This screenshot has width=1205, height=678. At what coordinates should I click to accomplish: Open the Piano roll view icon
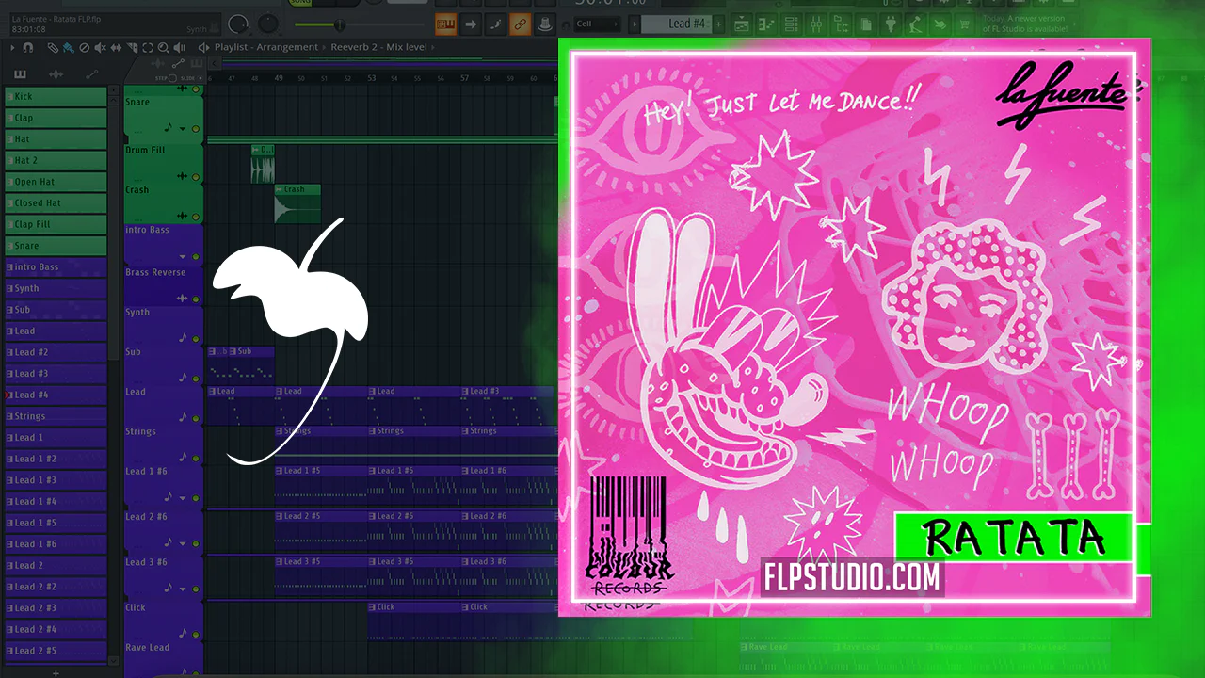click(x=767, y=24)
